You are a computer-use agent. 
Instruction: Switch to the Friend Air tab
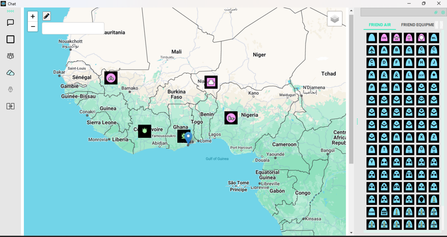coord(380,25)
